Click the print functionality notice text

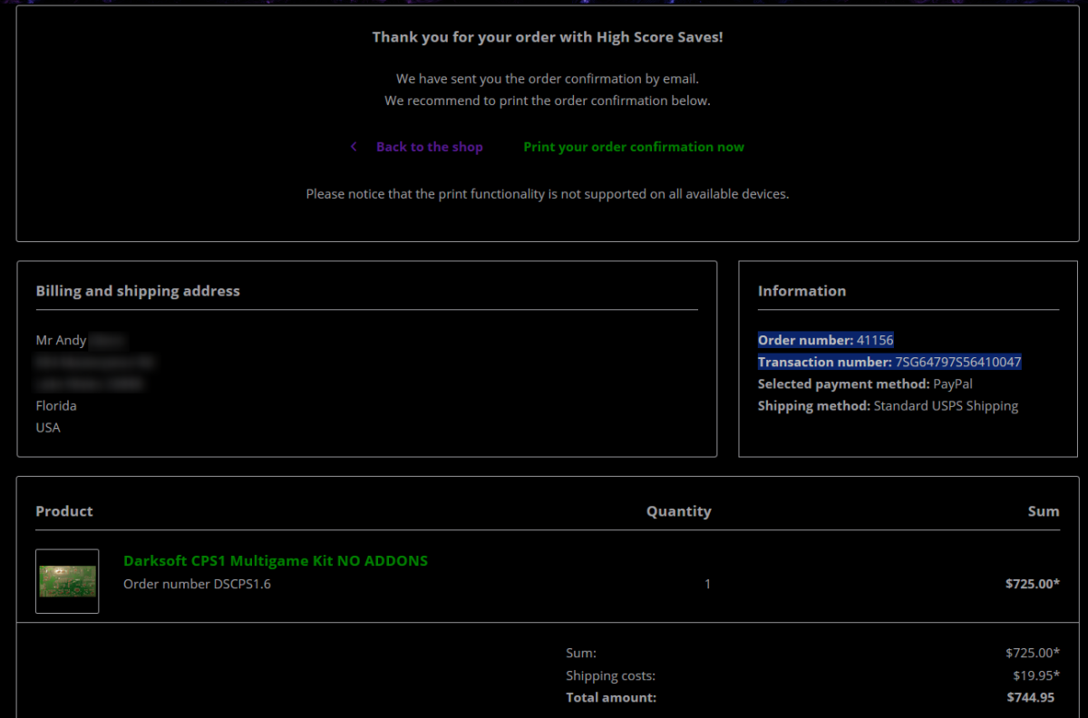(x=548, y=193)
